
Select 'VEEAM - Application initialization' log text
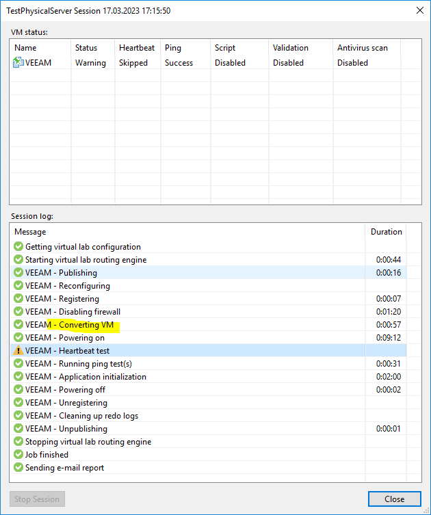point(86,377)
